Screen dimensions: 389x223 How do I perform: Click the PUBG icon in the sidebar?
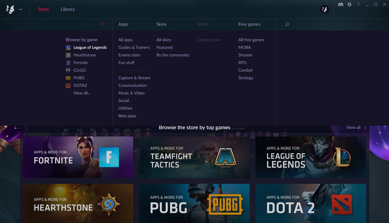pyautogui.click(x=68, y=78)
